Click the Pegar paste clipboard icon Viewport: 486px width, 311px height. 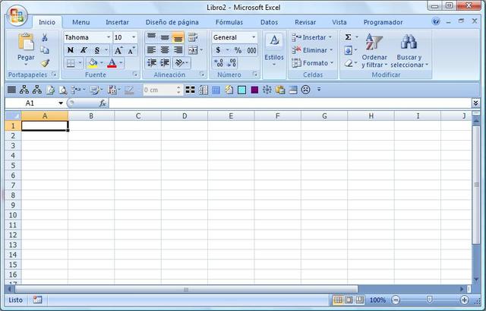point(26,42)
